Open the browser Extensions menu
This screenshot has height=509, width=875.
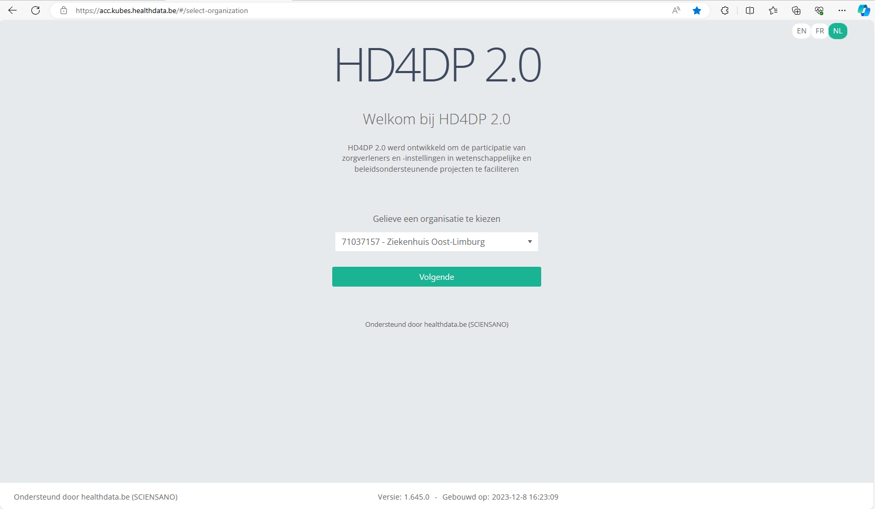[x=725, y=10]
